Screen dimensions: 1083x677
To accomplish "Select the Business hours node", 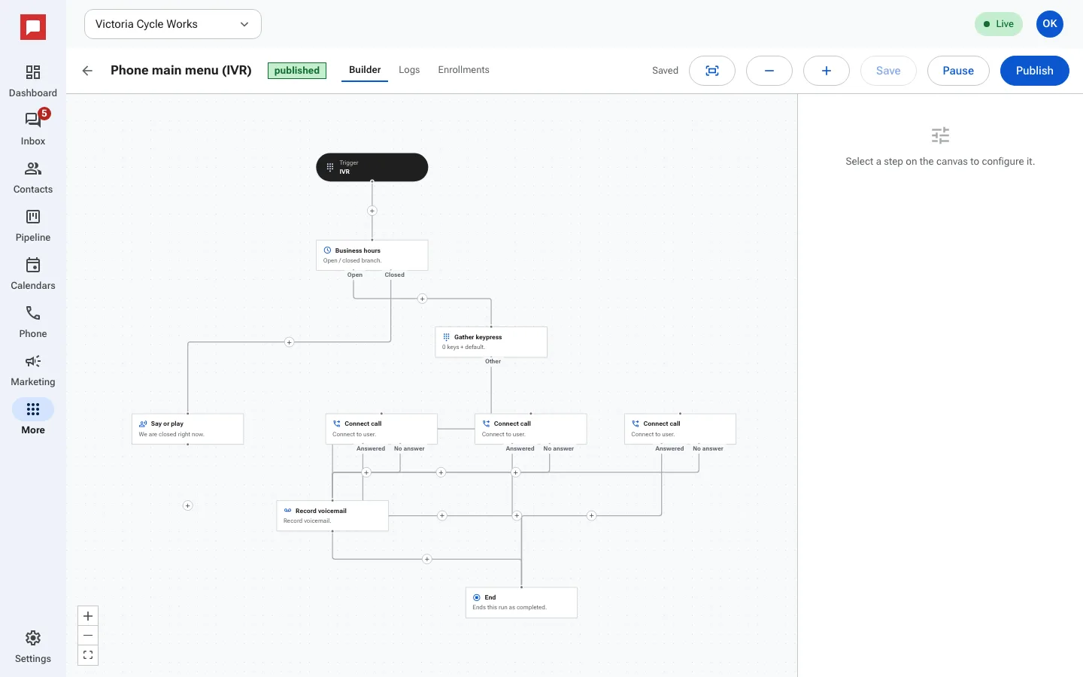I will [372, 255].
